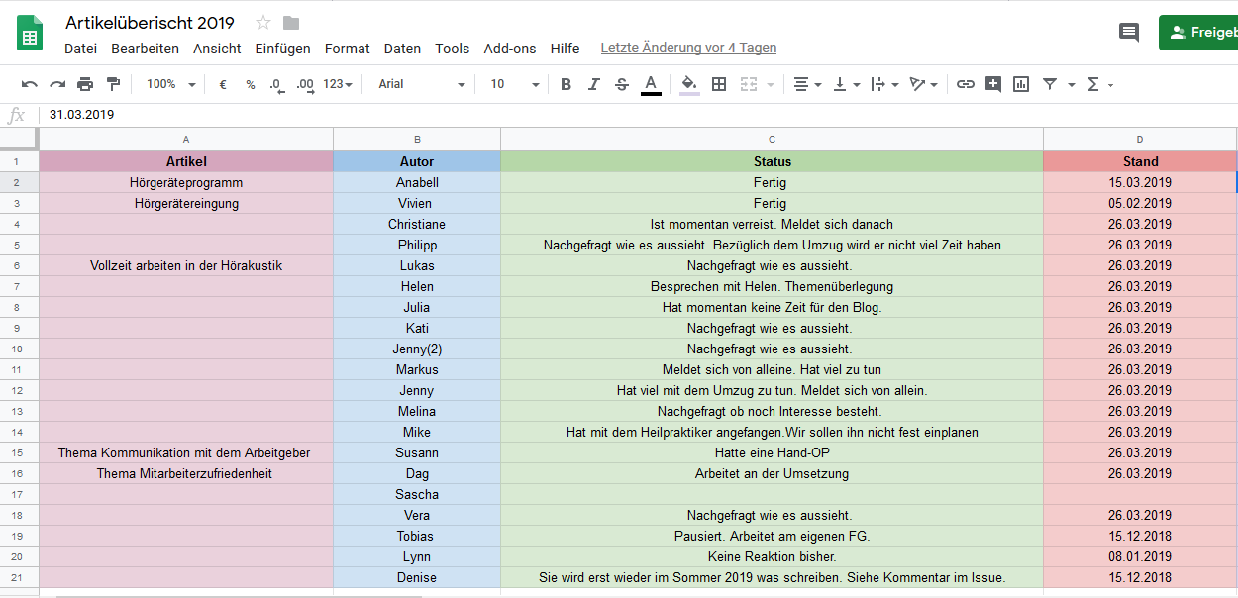The height and width of the screenshot is (598, 1238).
Task: Expand the Arial font family dropdown
Action: [x=421, y=85]
